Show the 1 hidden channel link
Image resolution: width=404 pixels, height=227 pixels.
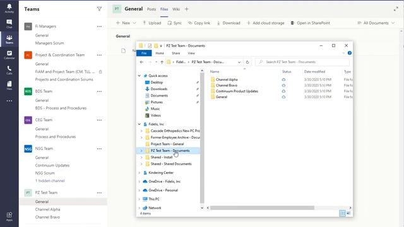tap(50, 181)
